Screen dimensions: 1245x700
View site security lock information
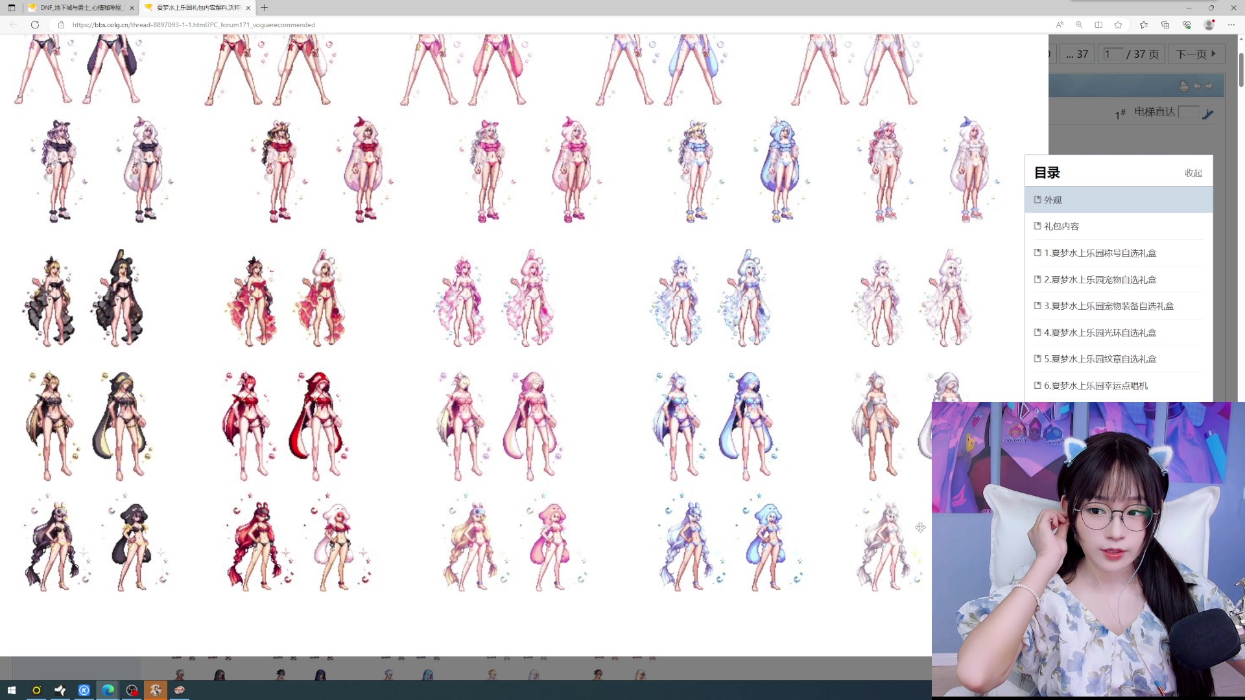[62, 25]
